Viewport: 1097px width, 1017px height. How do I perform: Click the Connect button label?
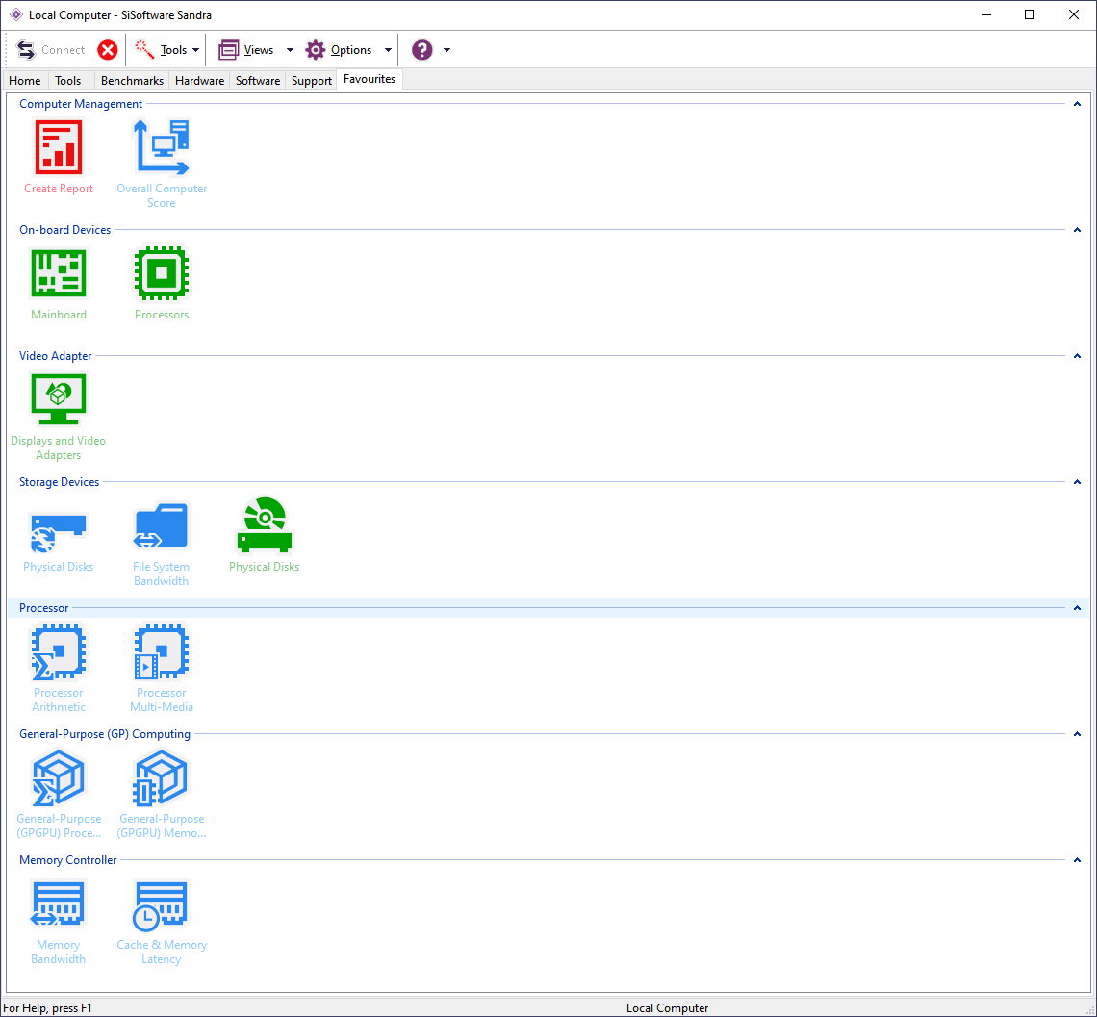63,50
